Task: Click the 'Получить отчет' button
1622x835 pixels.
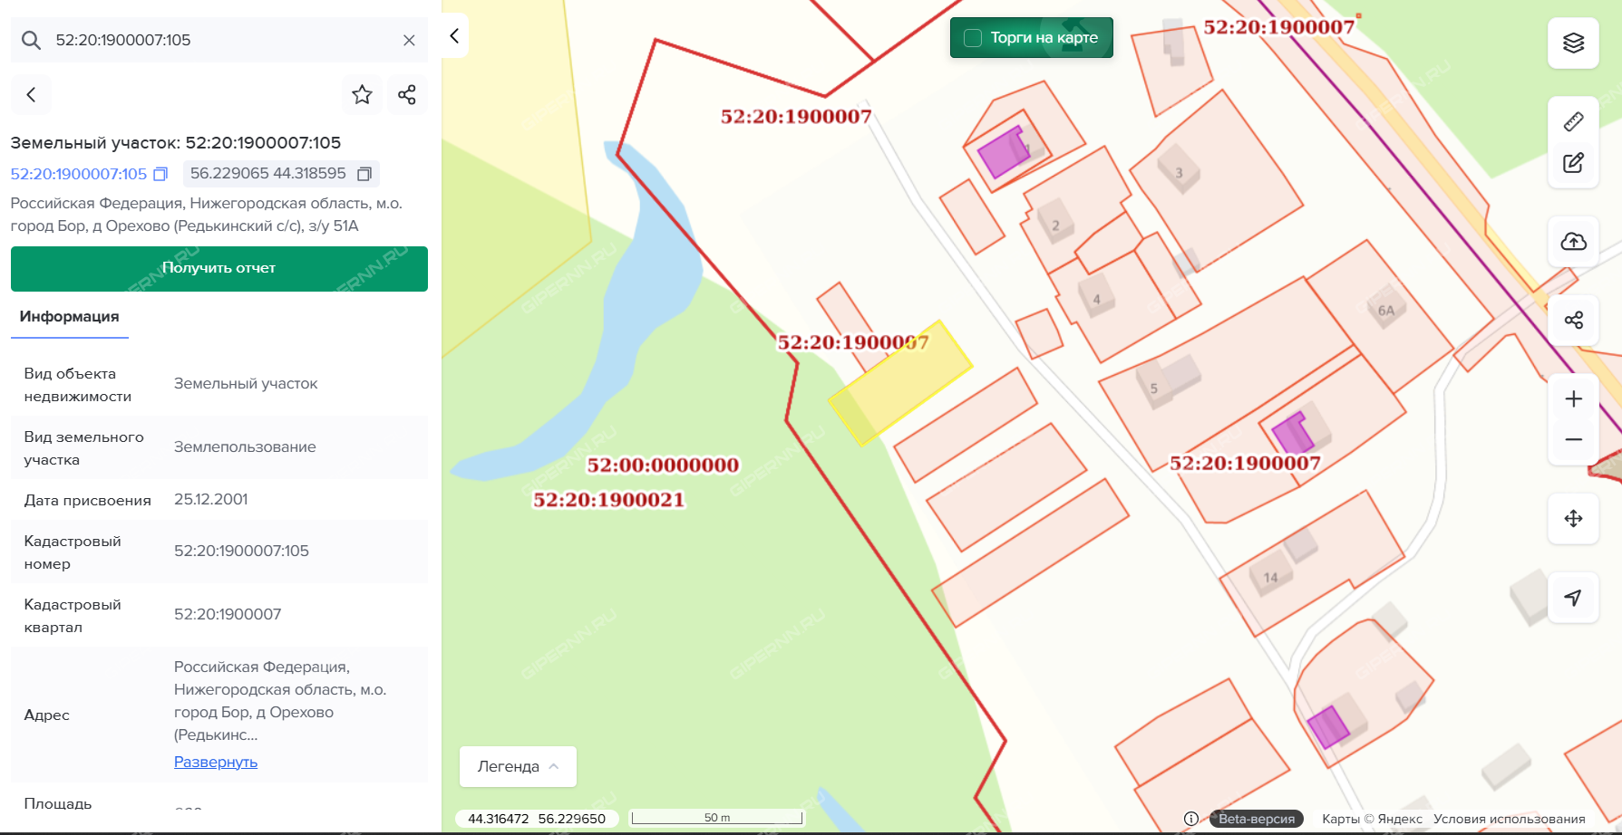Action: [x=219, y=269]
